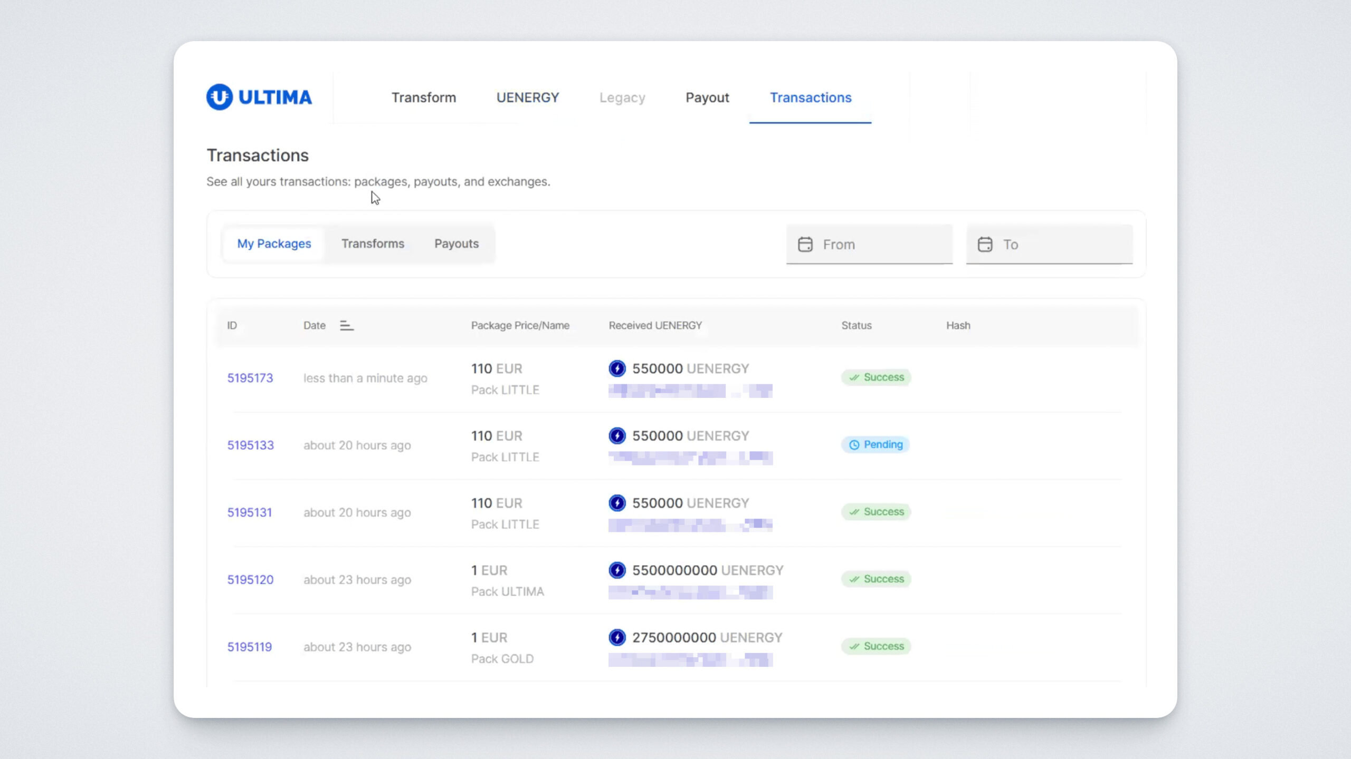The width and height of the screenshot is (1351, 759).
Task: Click transaction ID 5195119 link
Action: (250, 647)
